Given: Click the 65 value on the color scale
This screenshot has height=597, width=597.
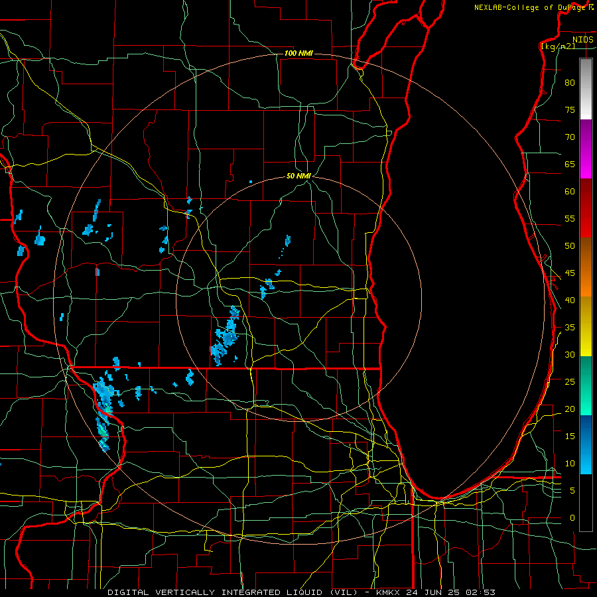Looking at the screenshot, I should tap(570, 164).
